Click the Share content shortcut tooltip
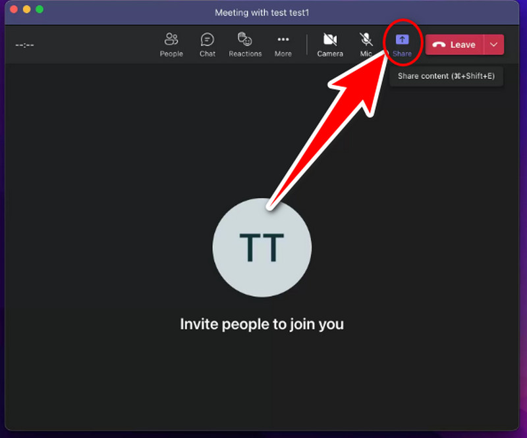 [446, 76]
